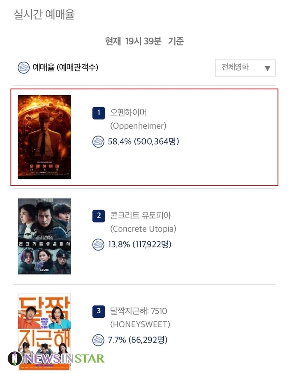Viewport: 289px width, 374px height.
Task: Open the 전체영화 dropdown
Action: (245, 68)
